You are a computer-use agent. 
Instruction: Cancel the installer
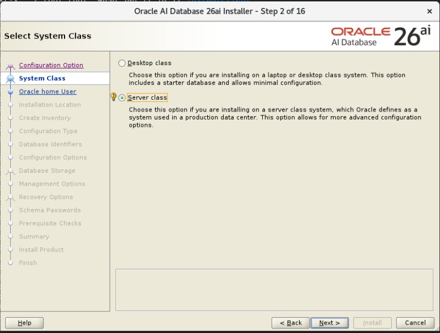415,323
